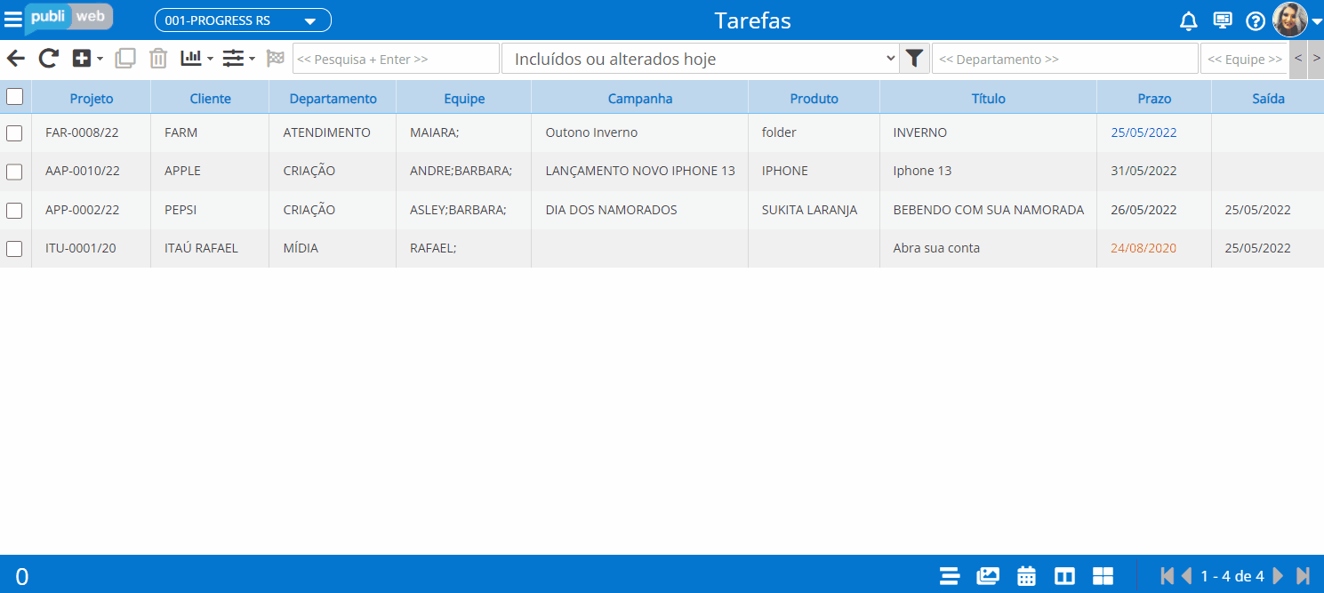Screen dimensions: 1324x593
Task: Check the APP-0002/22 row checkbox
Action: pos(14,211)
